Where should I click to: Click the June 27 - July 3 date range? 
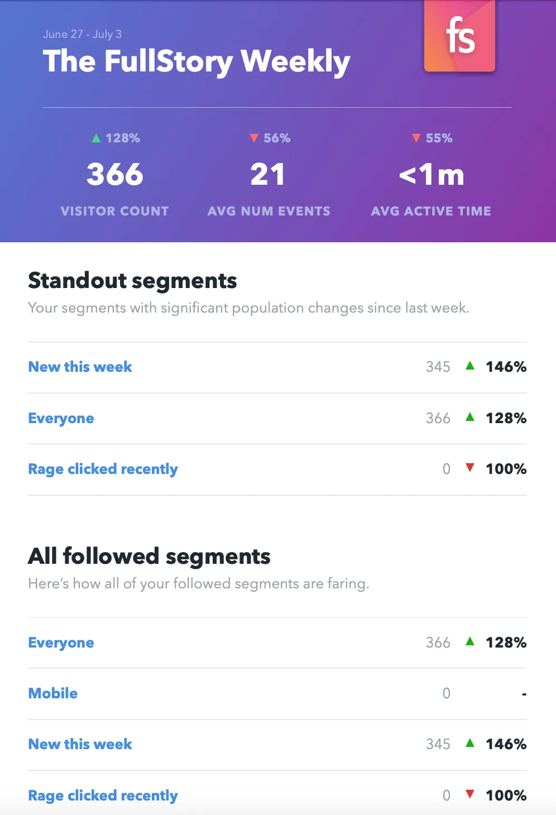click(x=83, y=34)
